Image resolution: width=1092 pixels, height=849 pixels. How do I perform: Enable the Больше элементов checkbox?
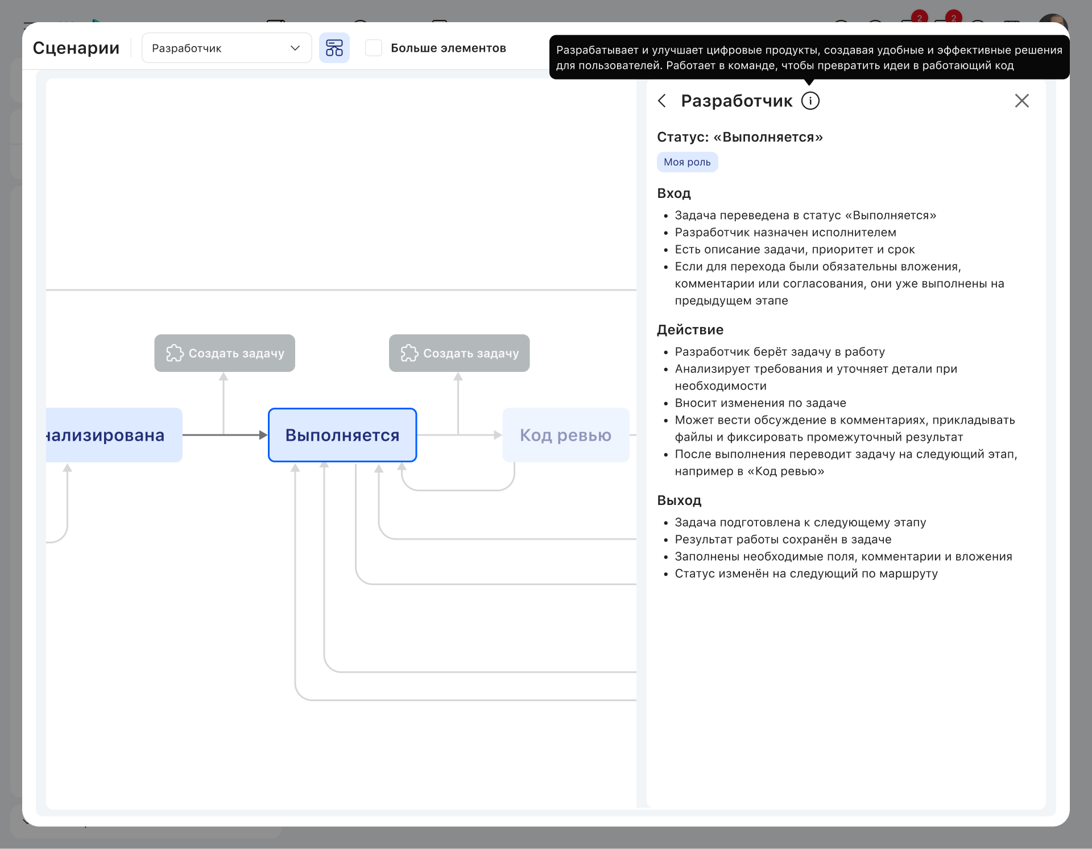click(373, 48)
